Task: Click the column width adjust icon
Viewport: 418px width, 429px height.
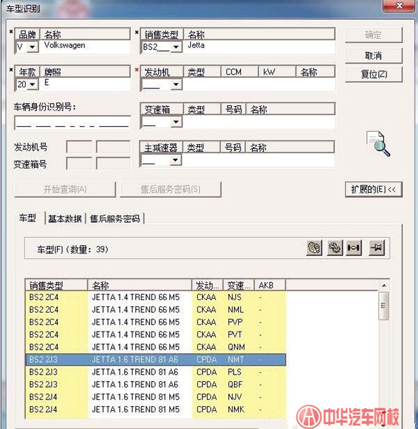Action: tap(354, 248)
